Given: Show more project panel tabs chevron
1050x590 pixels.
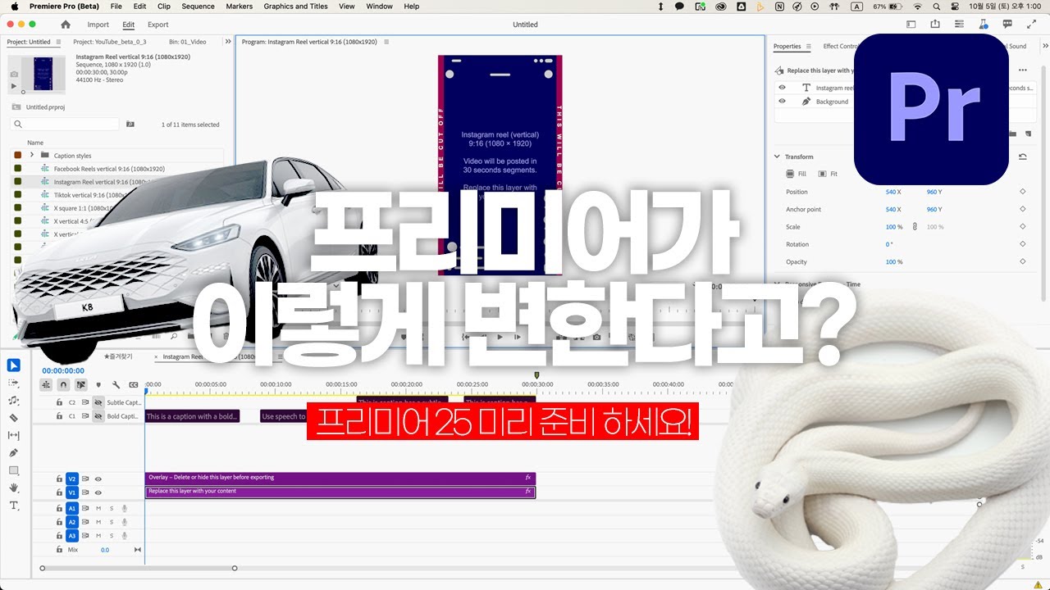Looking at the screenshot, I should 227,42.
